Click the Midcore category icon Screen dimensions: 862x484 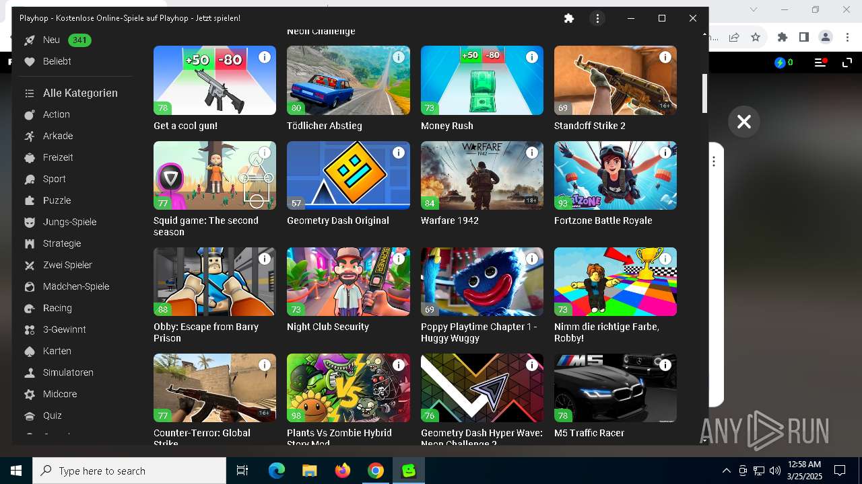click(x=30, y=395)
